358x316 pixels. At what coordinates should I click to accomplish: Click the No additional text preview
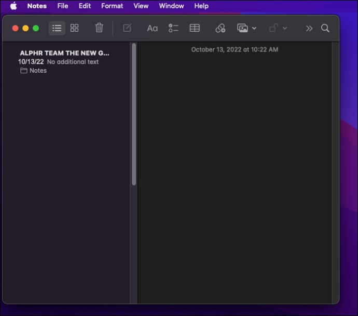[x=73, y=62]
